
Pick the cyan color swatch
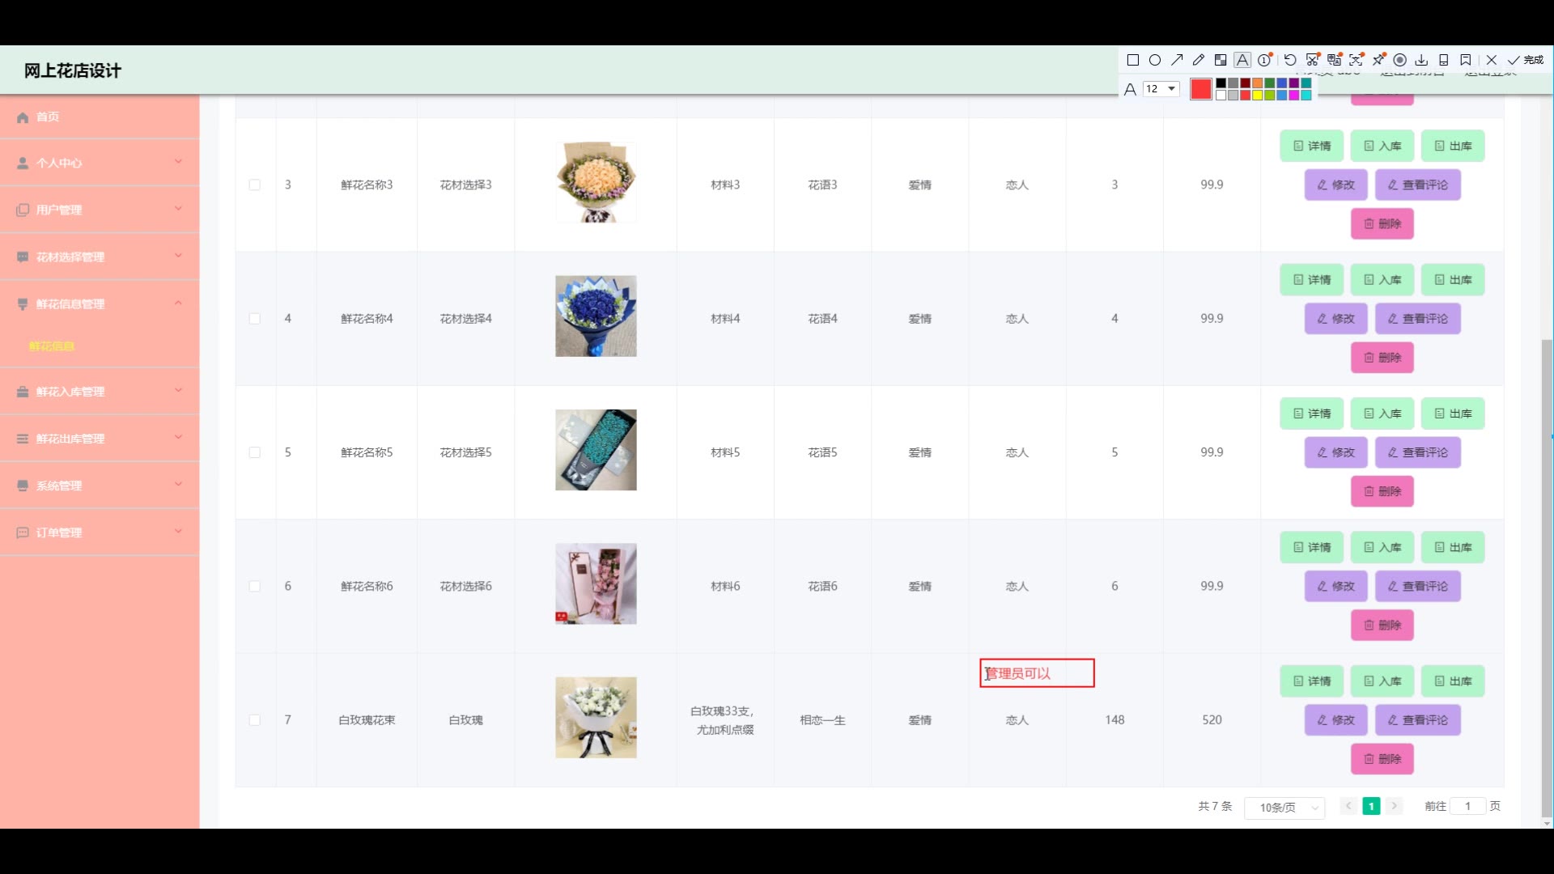1306,95
